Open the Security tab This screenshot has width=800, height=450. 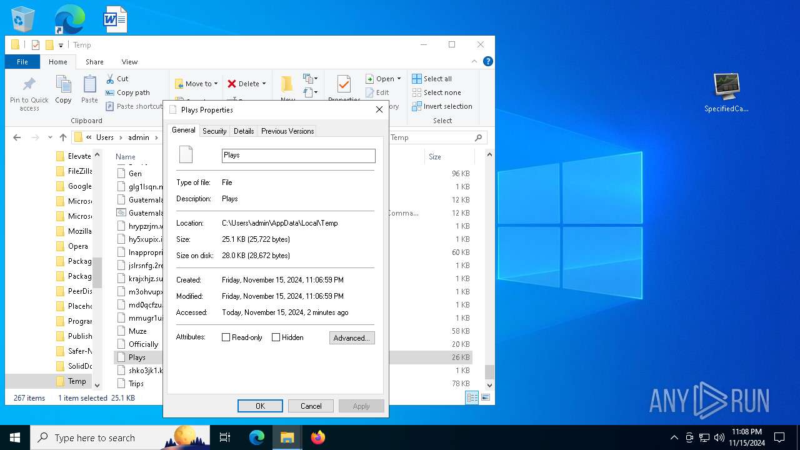[x=214, y=131]
